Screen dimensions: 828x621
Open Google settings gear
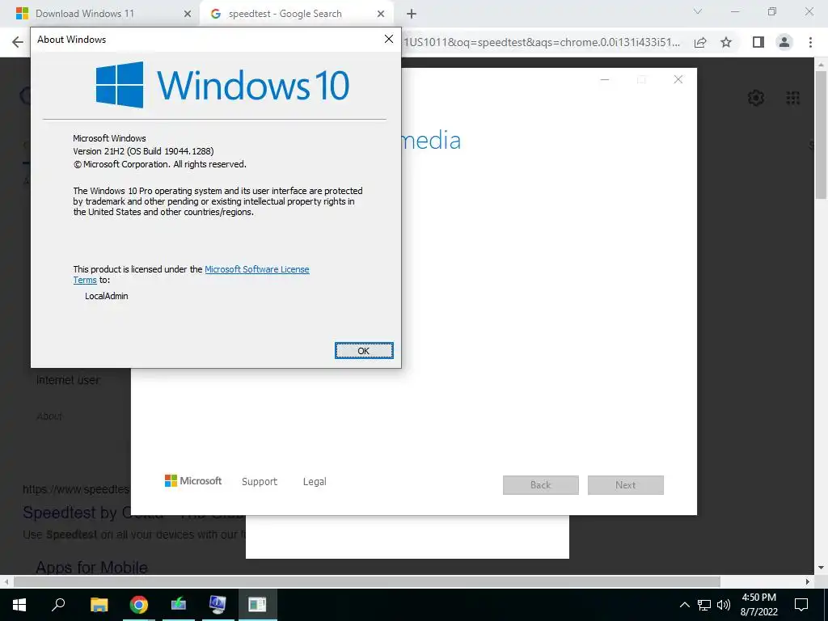(x=756, y=98)
